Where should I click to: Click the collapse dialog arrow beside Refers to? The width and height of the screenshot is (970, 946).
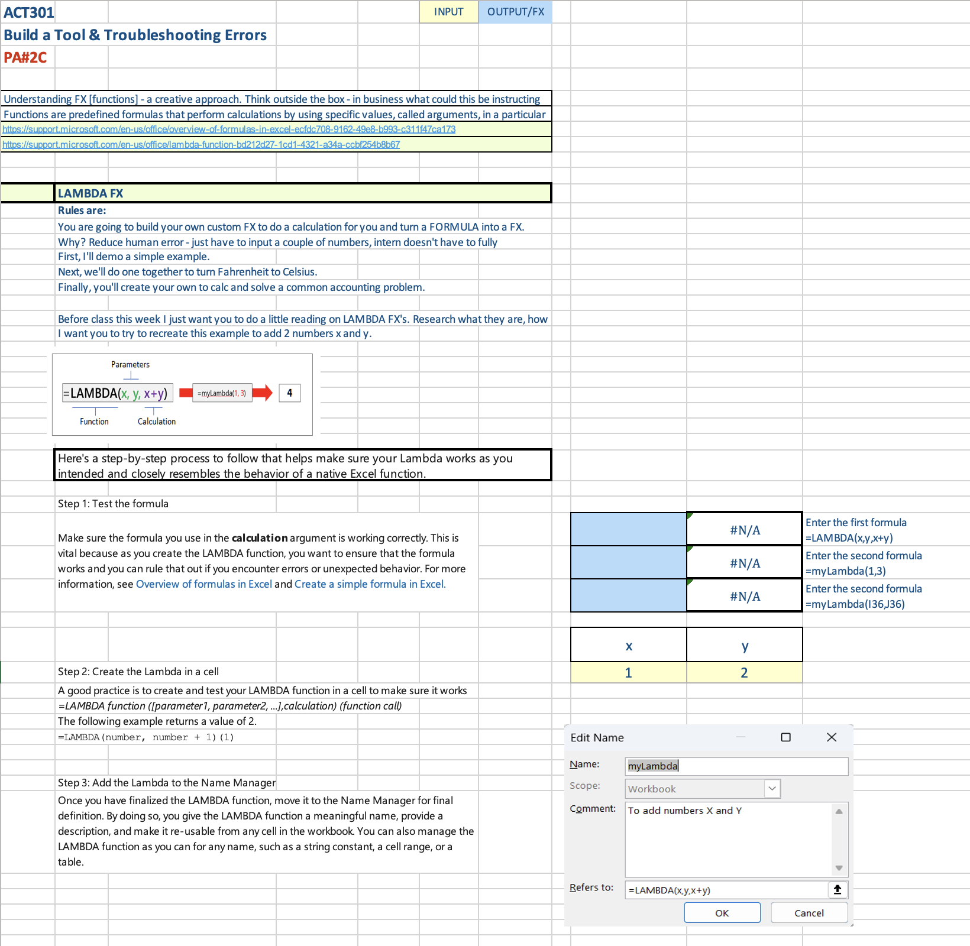(838, 889)
